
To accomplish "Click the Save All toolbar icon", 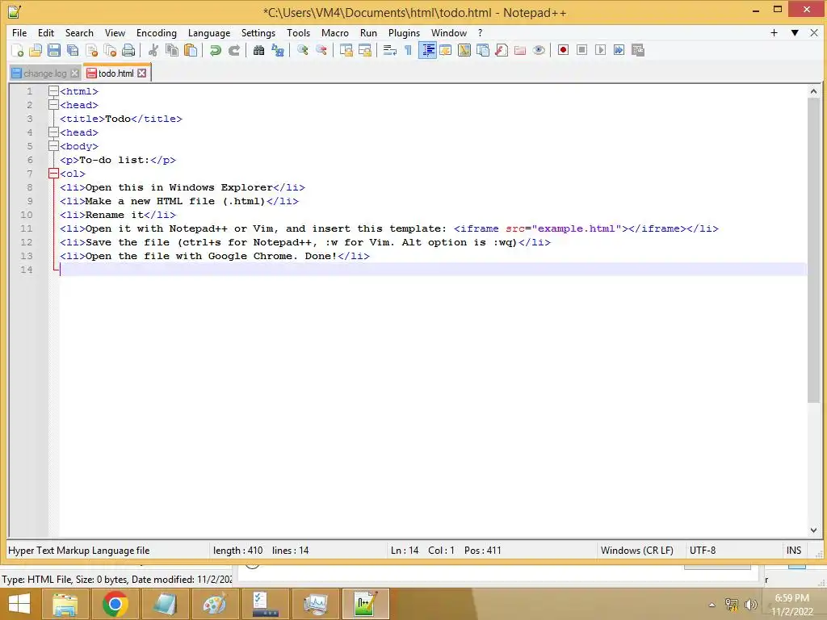I will pos(73,50).
